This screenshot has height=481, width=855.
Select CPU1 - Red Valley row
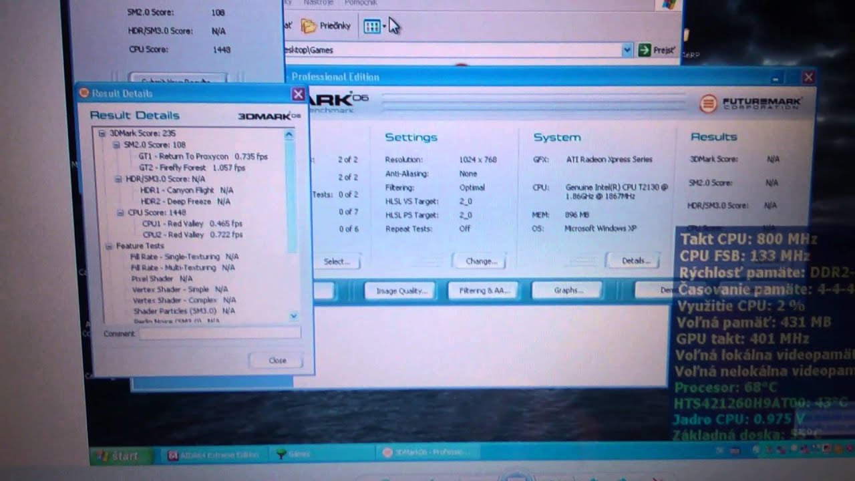[x=192, y=223]
